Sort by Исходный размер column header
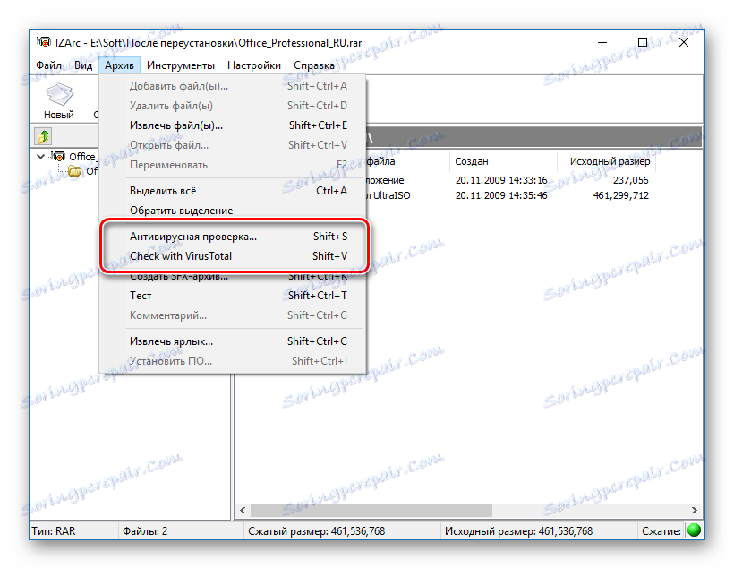This screenshot has height=569, width=734. pyautogui.click(x=607, y=161)
